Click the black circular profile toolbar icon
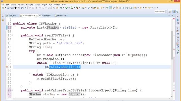Viewport: 181px width, 101px height. [16, 8]
